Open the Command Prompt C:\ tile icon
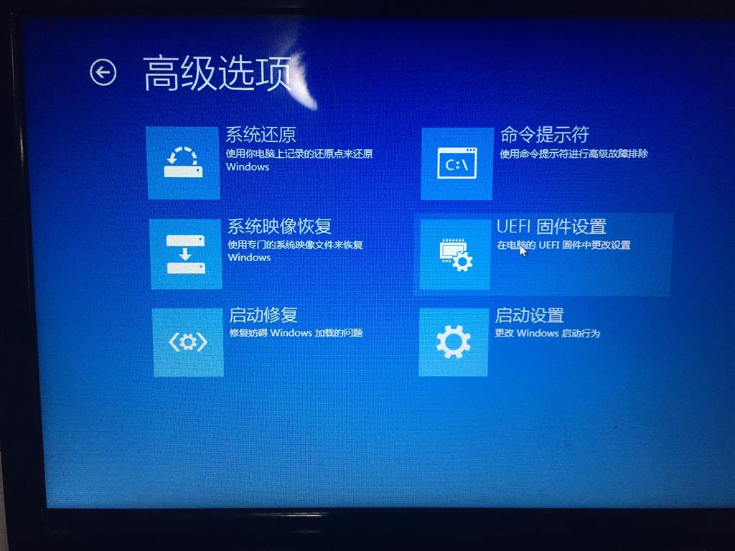Viewport: 735px width, 551px height. [x=457, y=164]
